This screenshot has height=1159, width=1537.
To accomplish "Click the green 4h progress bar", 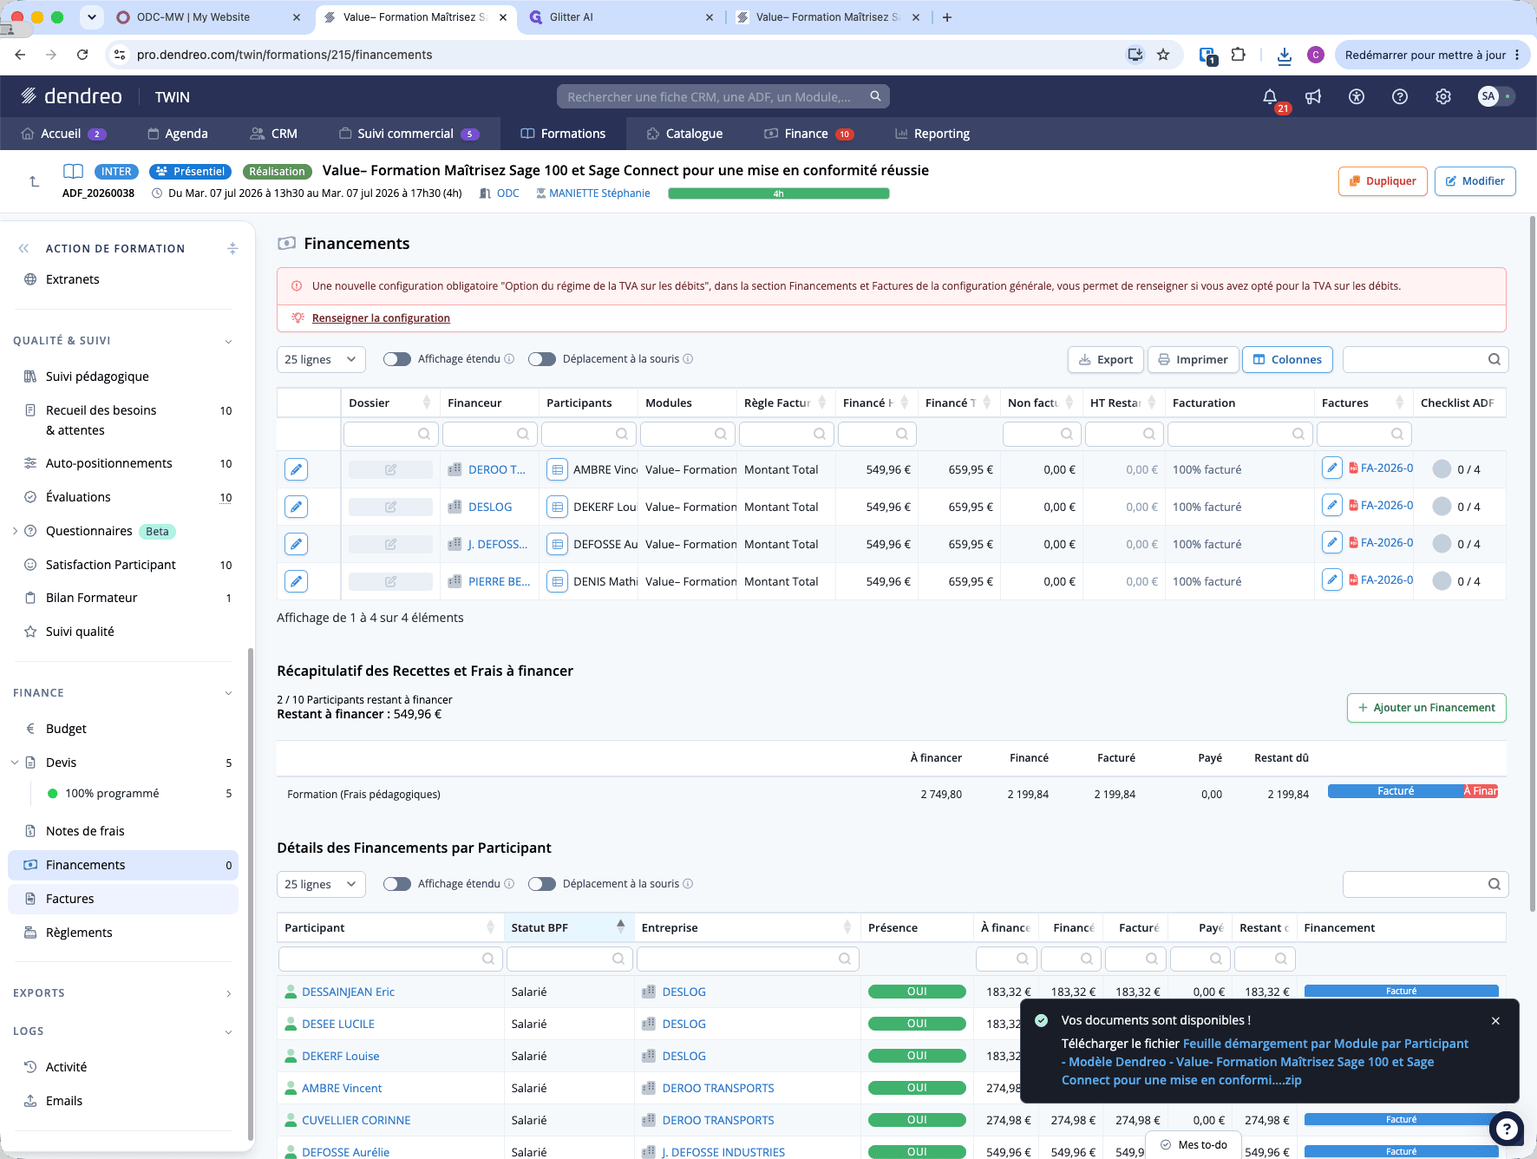I will pos(779,193).
